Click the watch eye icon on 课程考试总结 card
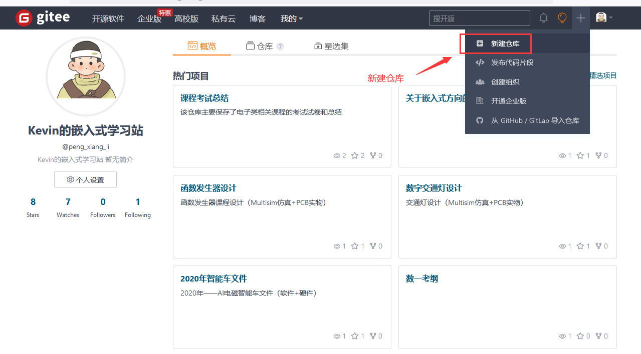This screenshot has height=354, width=641. click(x=337, y=155)
